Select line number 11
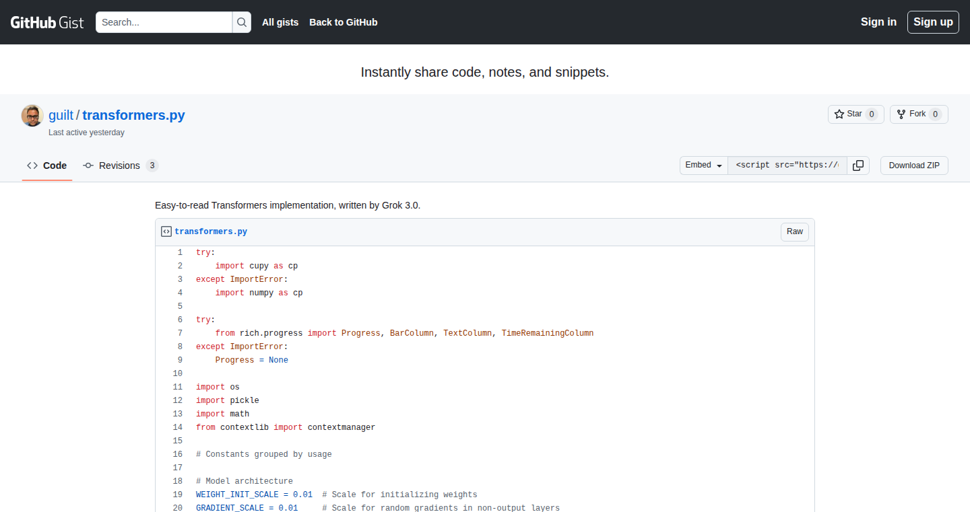This screenshot has width=970, height=512. click(173, 387)
